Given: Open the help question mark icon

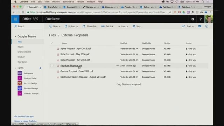Looking at the screenshot, I should pyautogui.click(x=201, y=19).
